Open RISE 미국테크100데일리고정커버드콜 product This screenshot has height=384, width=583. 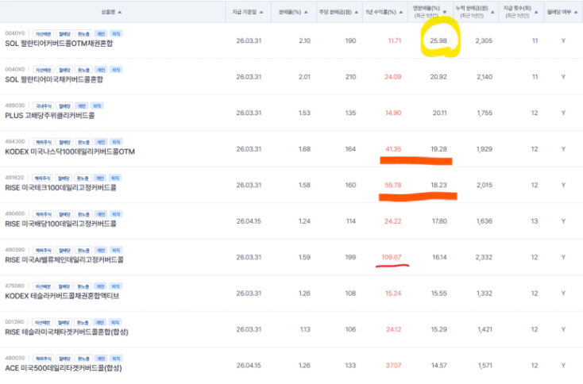(60, 187)
